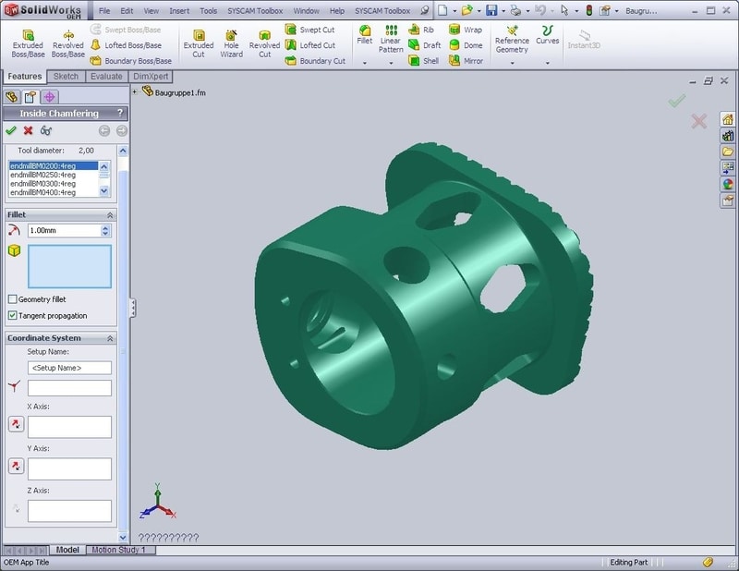This screenshot has height=571, width=739.
Task: Accept Inside Chamfering with green checkmark
Action: (11, 130)
